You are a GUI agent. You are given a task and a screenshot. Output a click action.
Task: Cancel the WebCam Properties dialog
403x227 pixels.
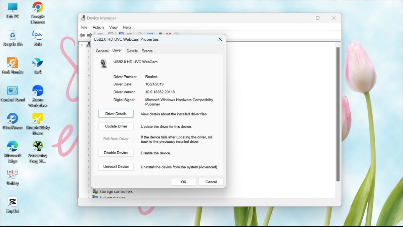tap(211, 182)
